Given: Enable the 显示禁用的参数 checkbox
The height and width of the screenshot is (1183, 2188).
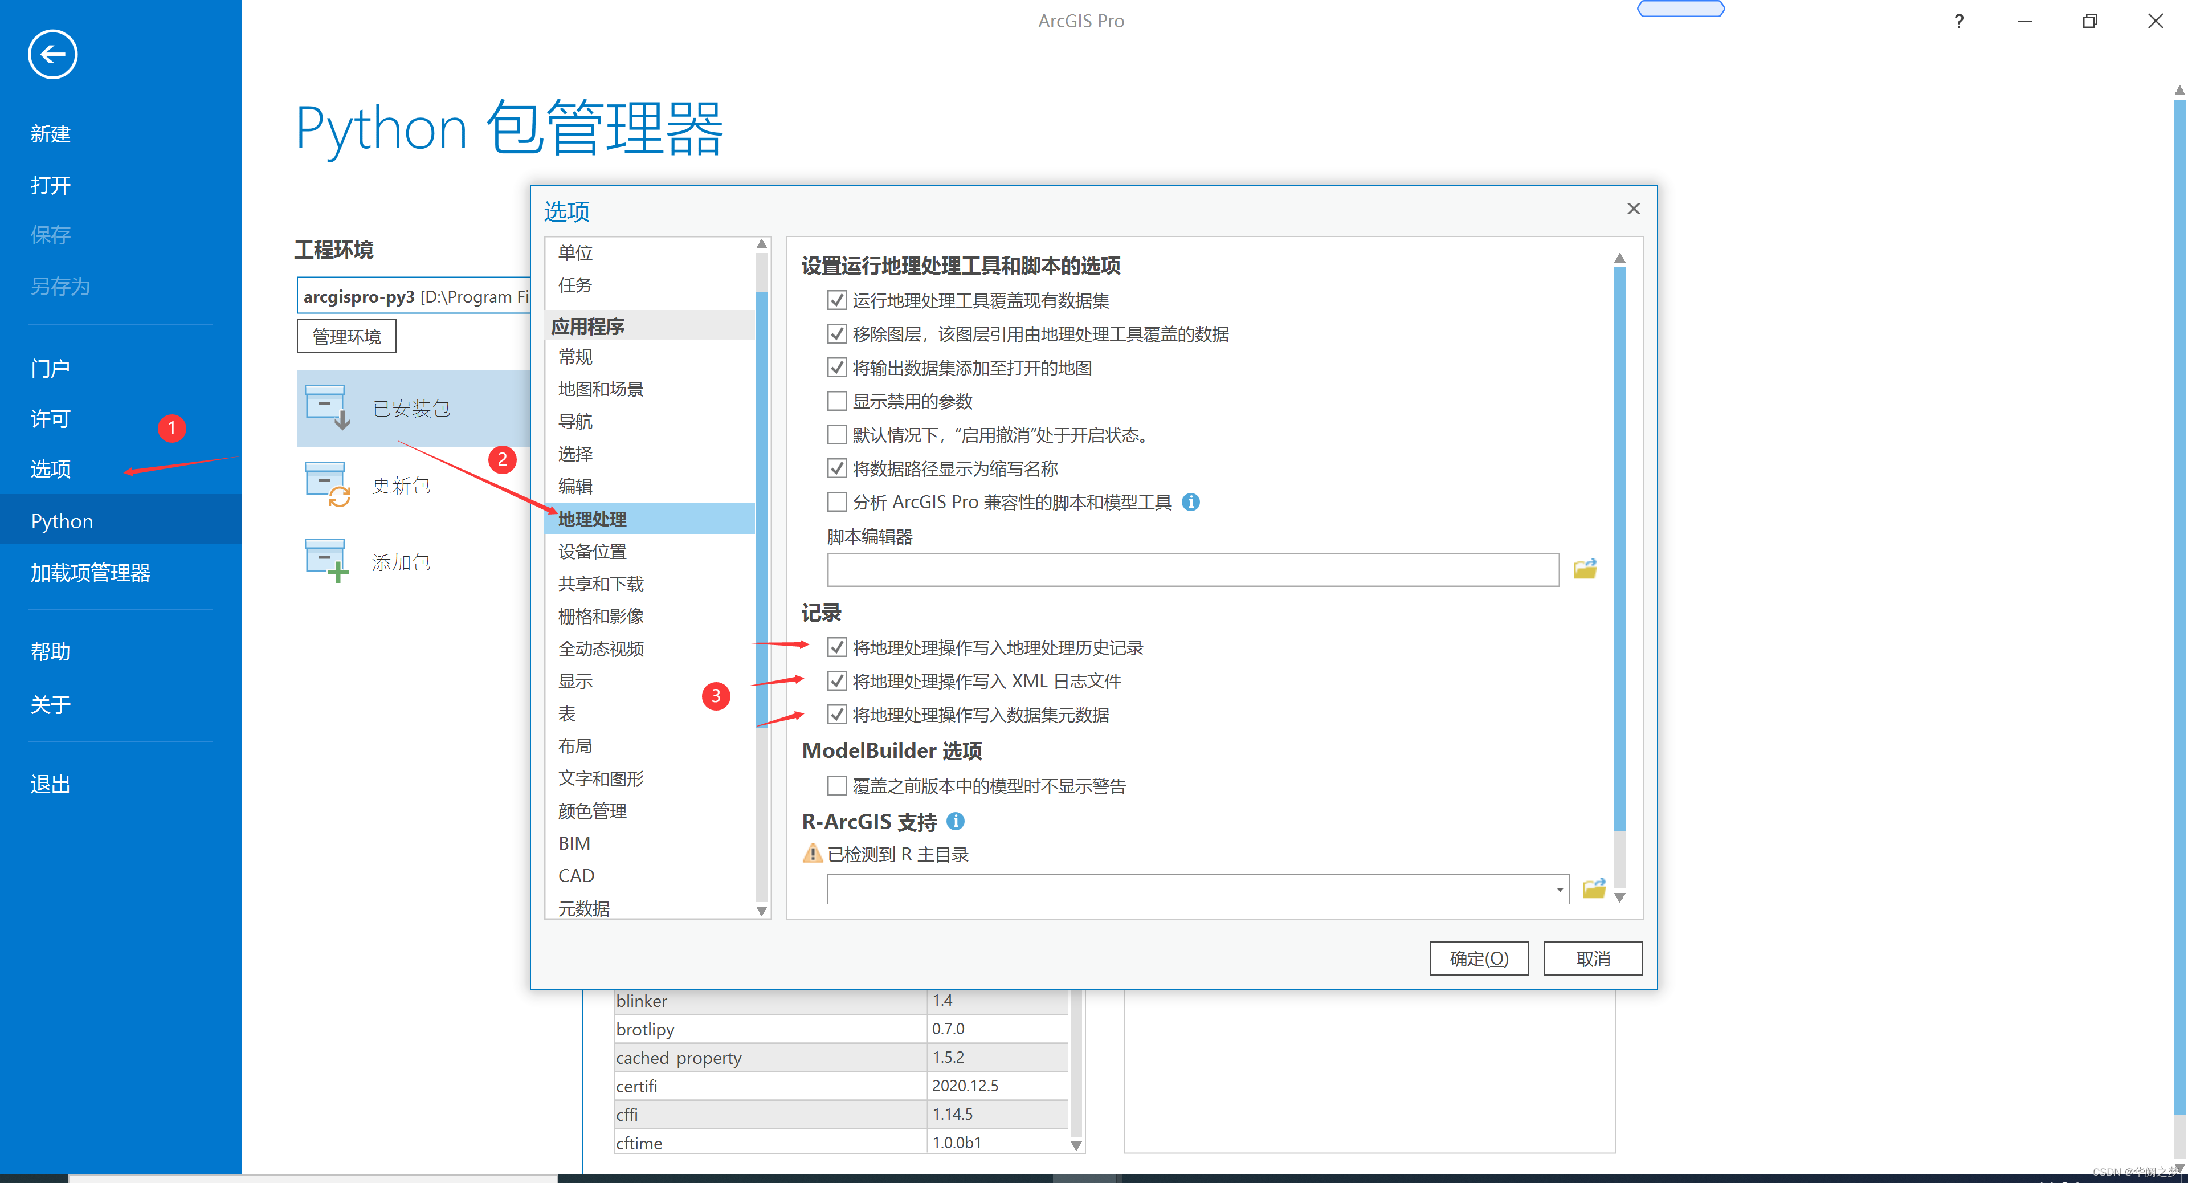Looking at the screenshot, I should [836, 401].
